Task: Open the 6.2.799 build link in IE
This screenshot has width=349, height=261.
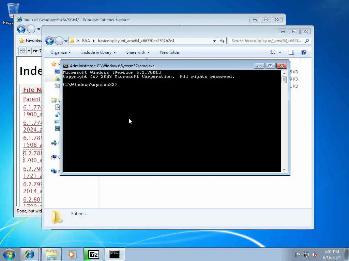Action: [x=32, y=188]
